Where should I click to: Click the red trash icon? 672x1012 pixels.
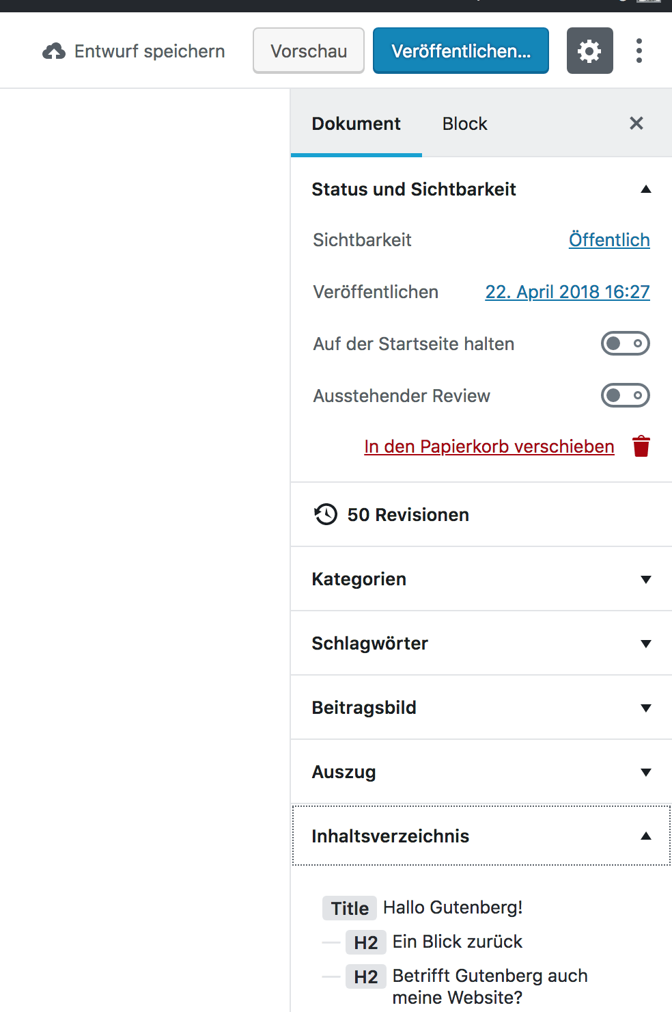(641, 445)
